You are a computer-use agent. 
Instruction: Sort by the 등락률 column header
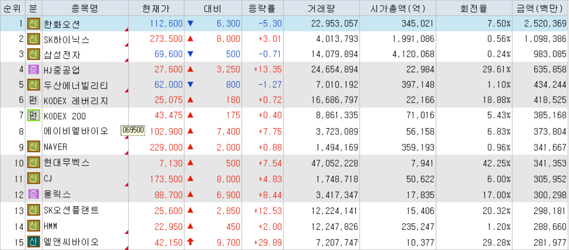263,8
